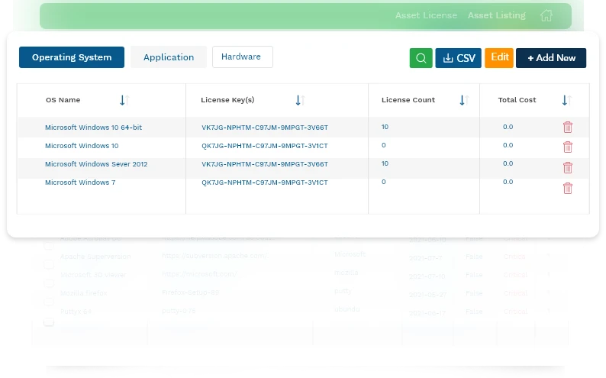The width and height of the screenshot is (606, 378).
Task: Select Microsoft Windows 7 OS name
Action: point(80,183)
